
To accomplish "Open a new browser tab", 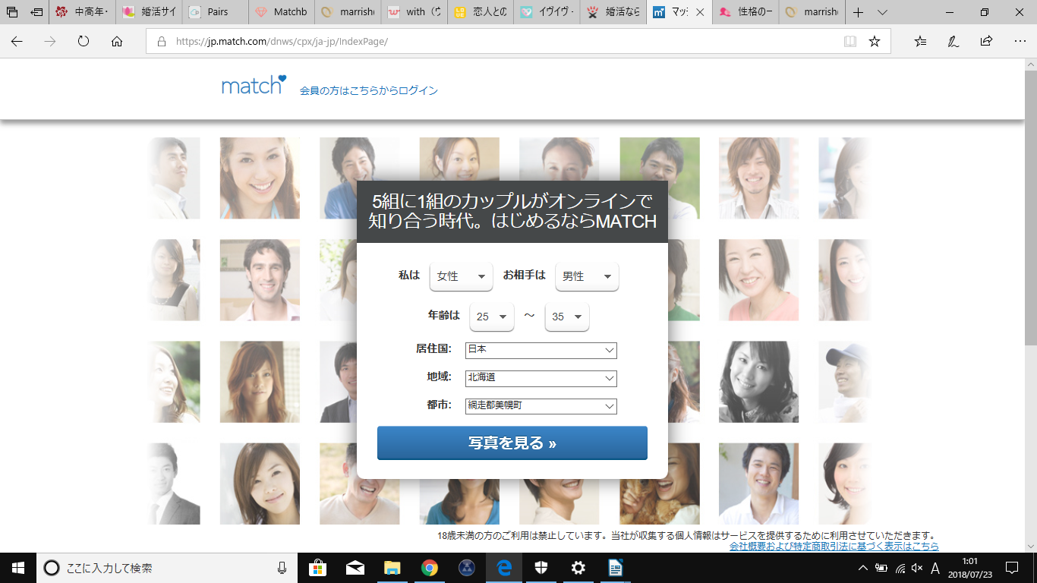I will pyautogui.click(x=858, y=12).
